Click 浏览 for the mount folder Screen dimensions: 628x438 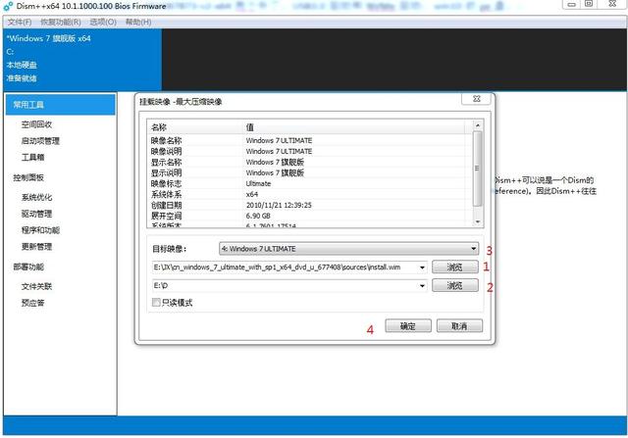pyautogui.click(x=455, y=285)
